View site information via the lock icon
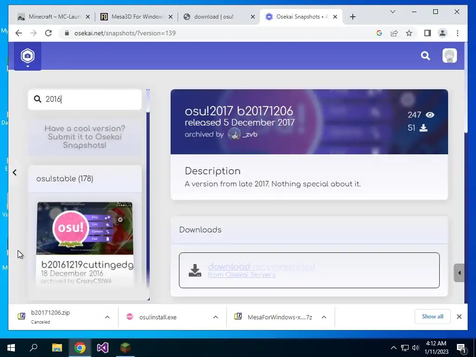Screen dimensions: 476x357 [x=67, y=33]
